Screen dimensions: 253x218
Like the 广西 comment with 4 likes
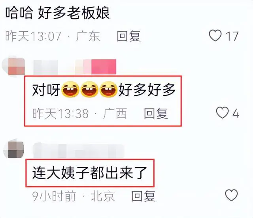pos(222,113)
